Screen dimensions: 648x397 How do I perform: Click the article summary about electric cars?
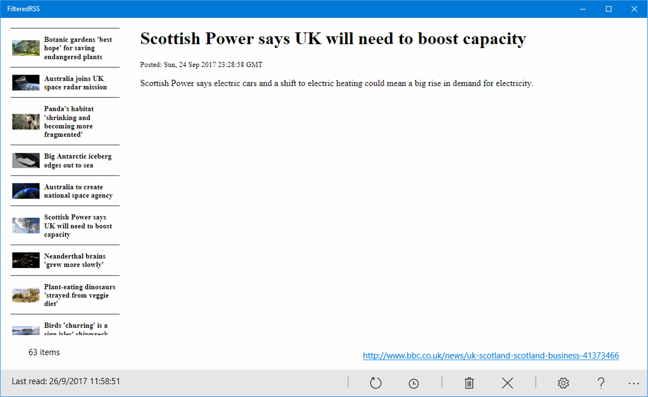(336, 83)
